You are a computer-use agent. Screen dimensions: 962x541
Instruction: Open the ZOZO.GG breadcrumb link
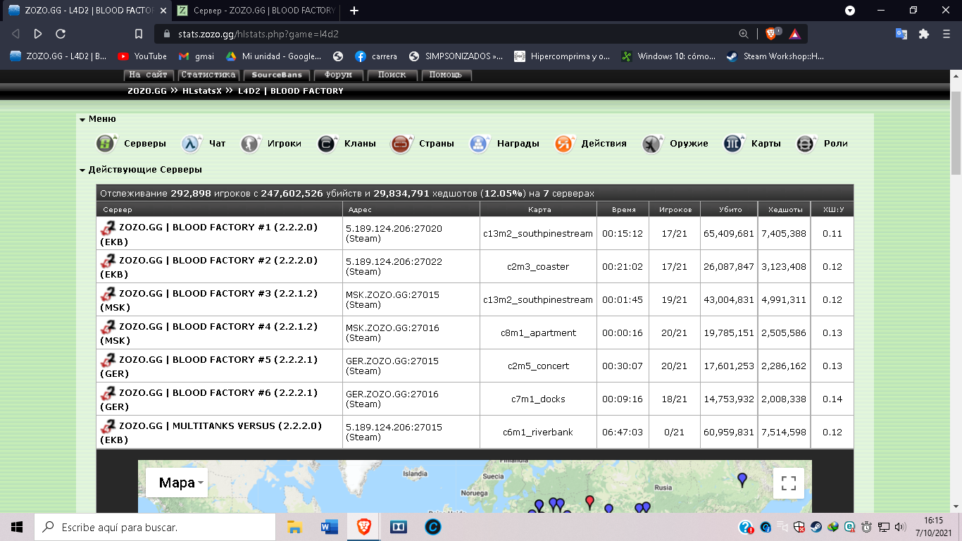click(147, 91)
